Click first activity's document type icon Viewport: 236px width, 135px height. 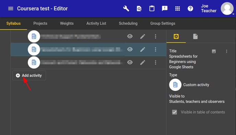tap(34, 37)
